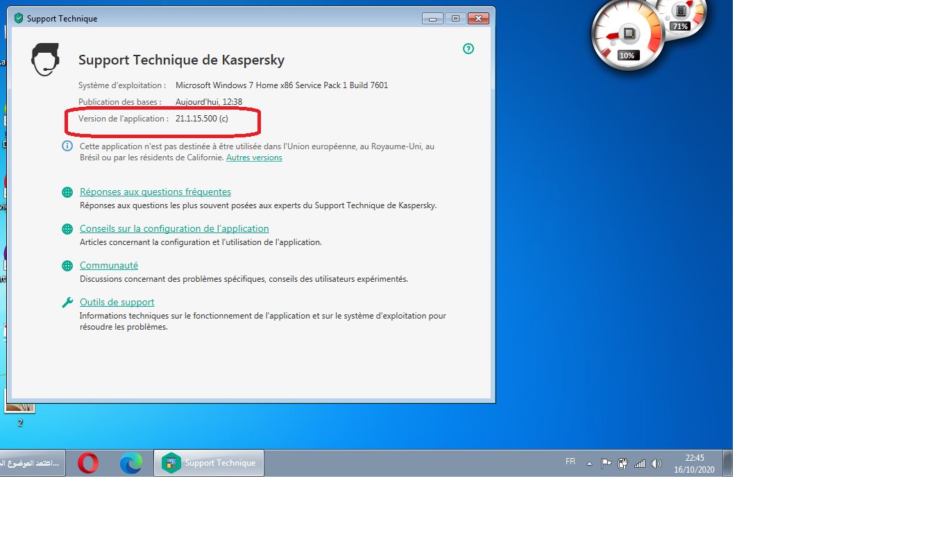The image size is (948, 533).
Task: Click the Système d'exploitation label
Action: click(x=122, y=85)
